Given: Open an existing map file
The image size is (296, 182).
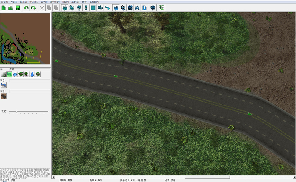Looking at the screenshot, I should [x=11, y=8].
